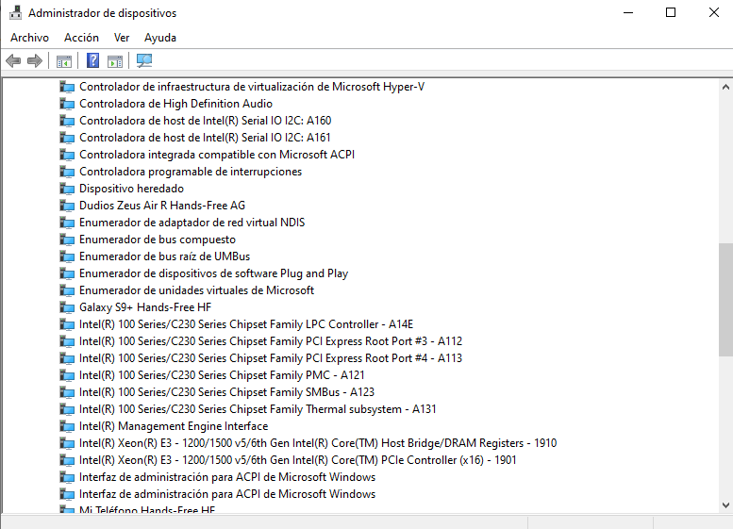This screenshot has width=733, height=529.
Task: Click the Galaxy S9+ Hands-Free HF device icon
Action: [x=67, y=307]
